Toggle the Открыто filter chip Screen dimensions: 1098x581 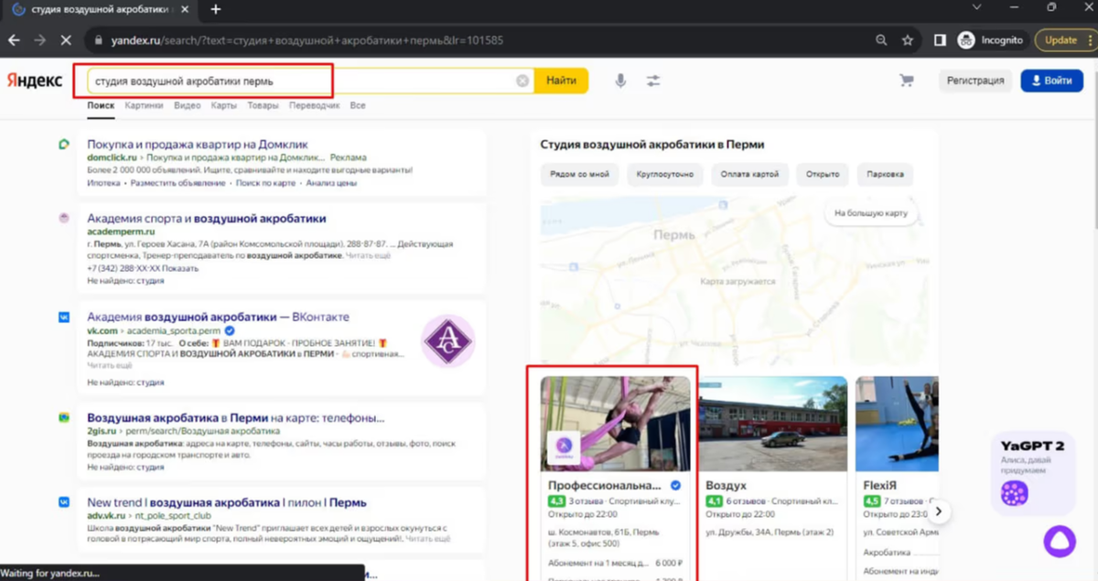pyautogui.click(x=823, y=174)
